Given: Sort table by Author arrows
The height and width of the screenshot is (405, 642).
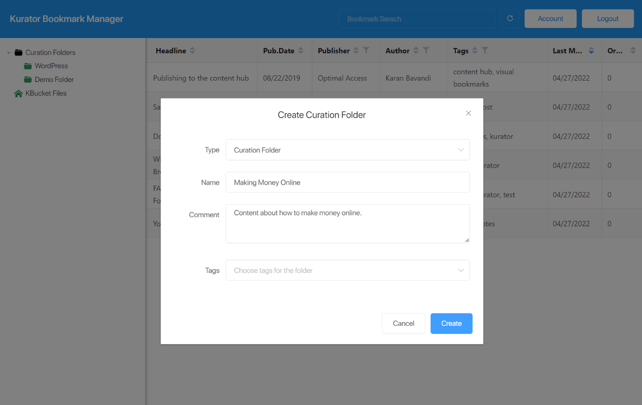Looking at the screenshot, I should tap(415, 50).
